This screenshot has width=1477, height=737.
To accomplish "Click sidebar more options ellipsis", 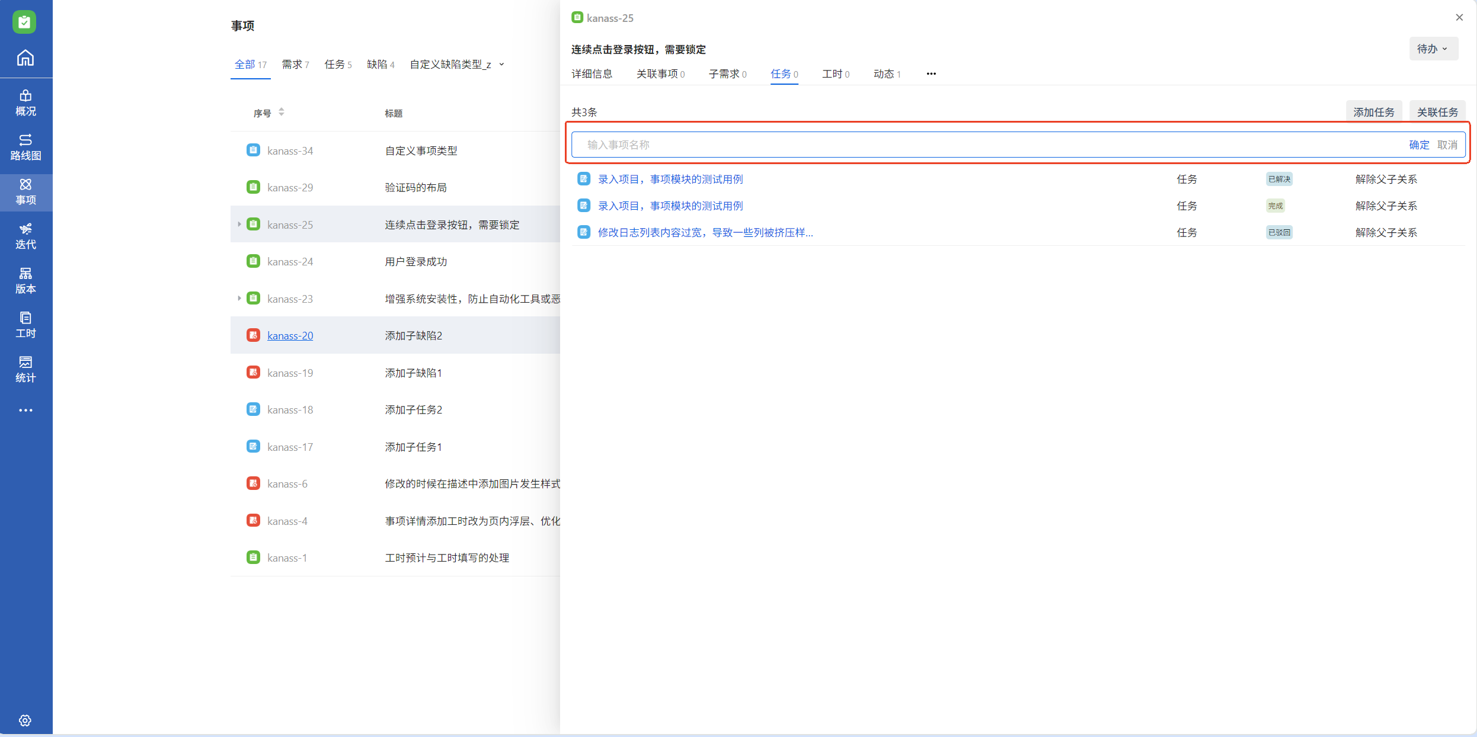I will coord(25,410).
